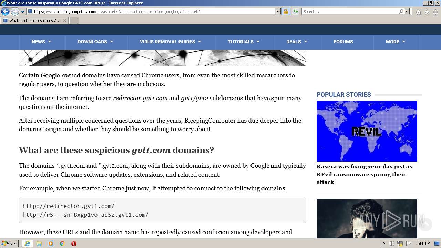Launch Google Chrome from the taskbar

(62, 244)
